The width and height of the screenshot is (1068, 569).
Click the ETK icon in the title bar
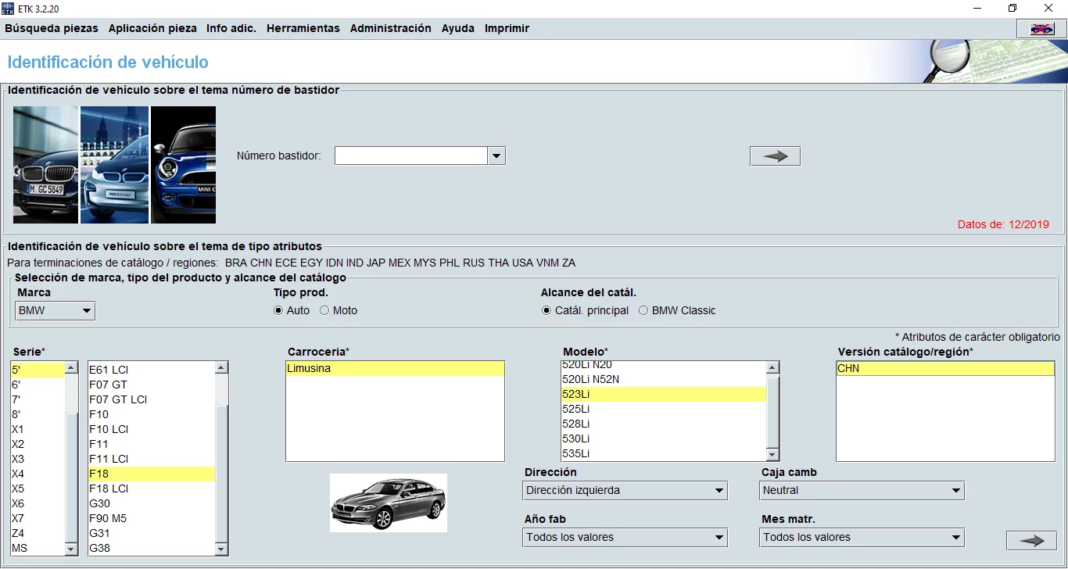pos(9,8)
